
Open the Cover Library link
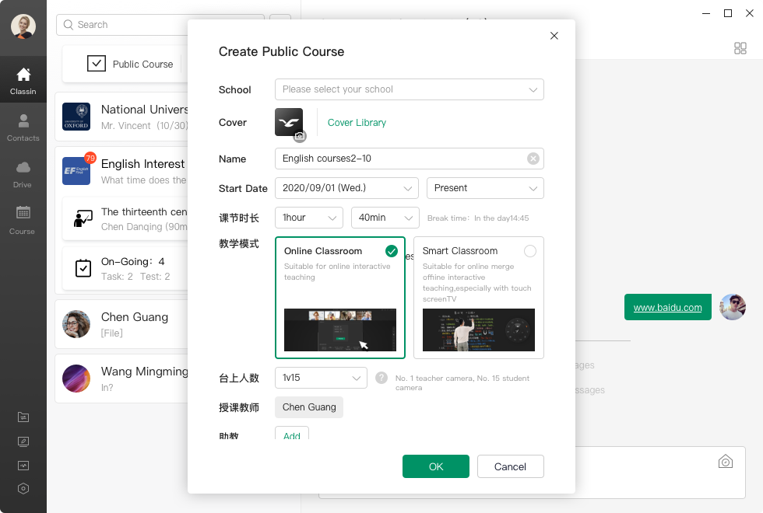(x=357, y=122)
